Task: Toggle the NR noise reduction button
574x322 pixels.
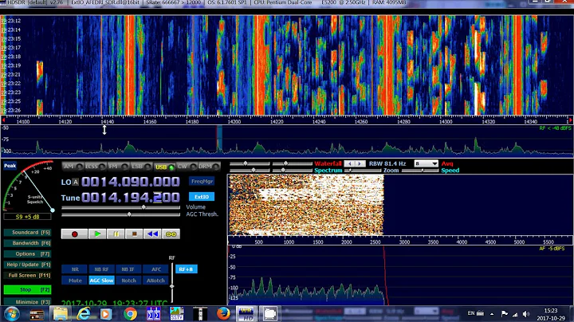Action: pyautogui.click(x=75, y=269)
